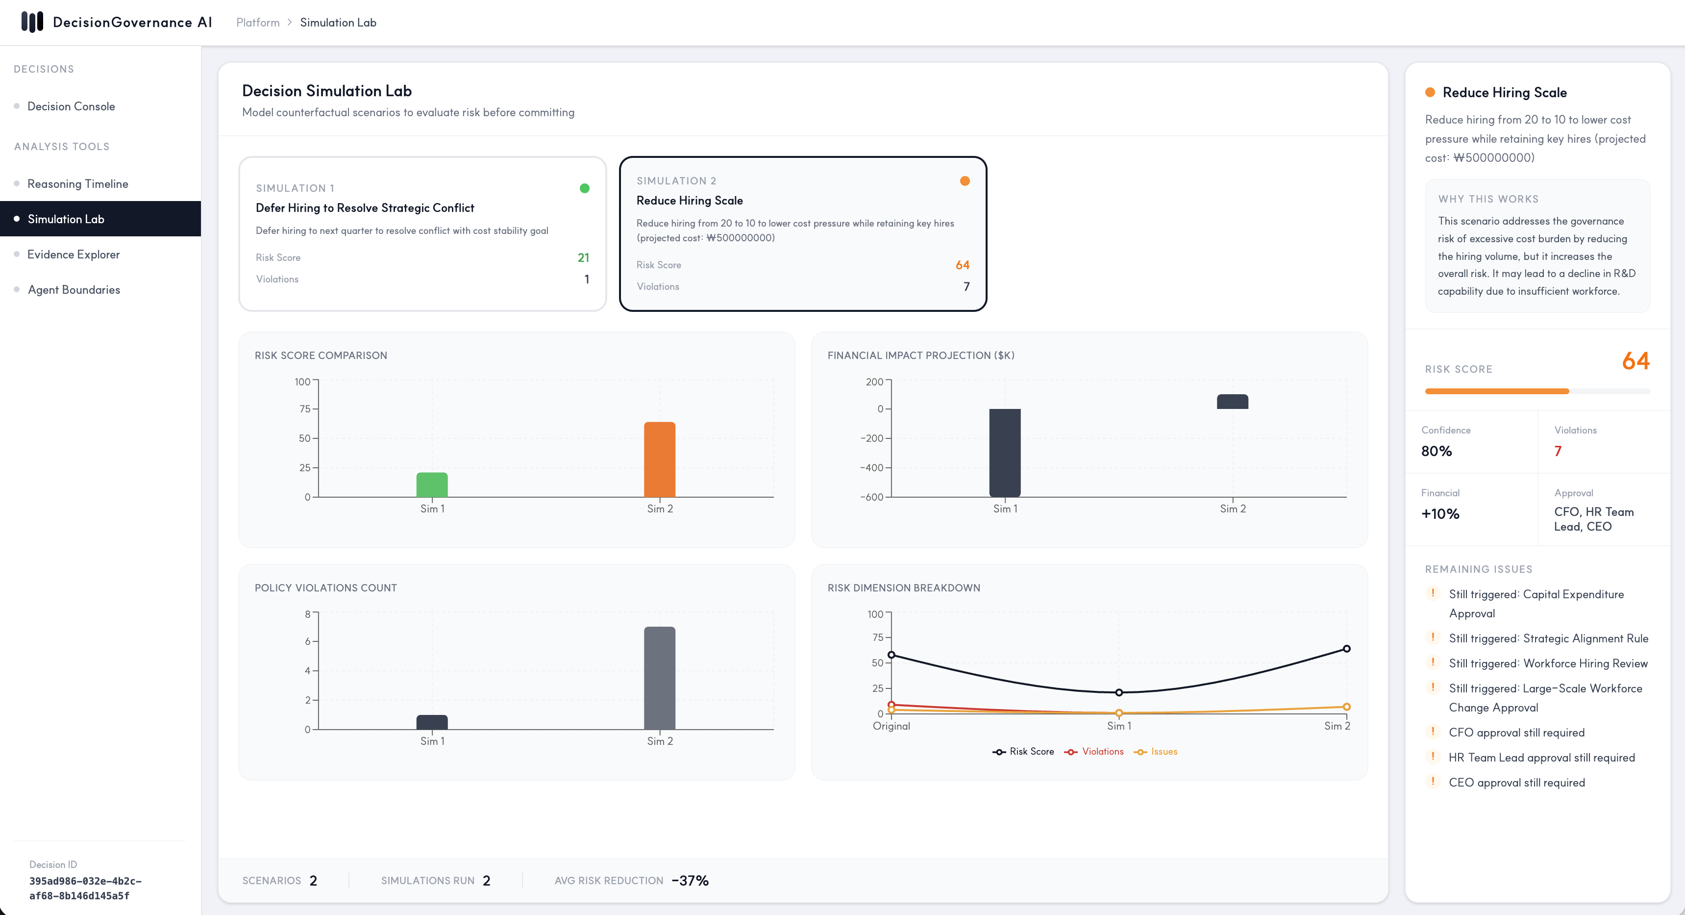Image resolution: width=1685 pixels, height=915 pixels.
Task: Click the Sim 1 policy violations bar
Action: tap(432, 722)
